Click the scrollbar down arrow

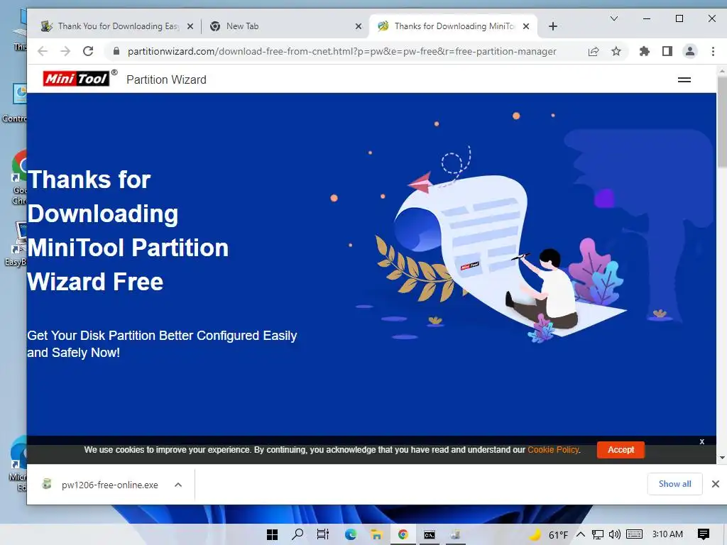(x=722, y=458)
